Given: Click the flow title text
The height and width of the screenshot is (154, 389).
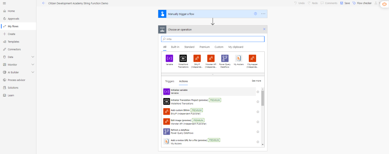Looking at the screenshot, I should coord(78,3).
